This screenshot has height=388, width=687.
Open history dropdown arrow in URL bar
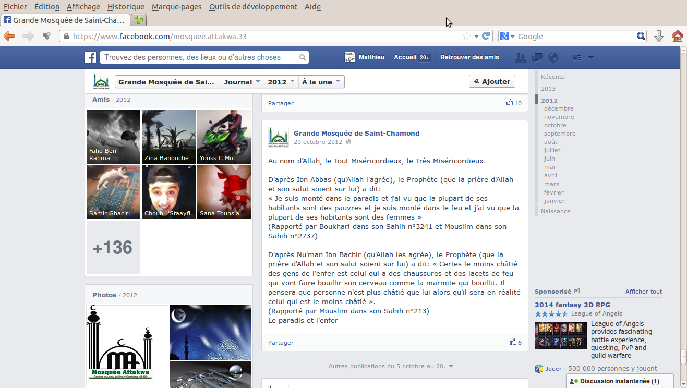tap(476, 37)
